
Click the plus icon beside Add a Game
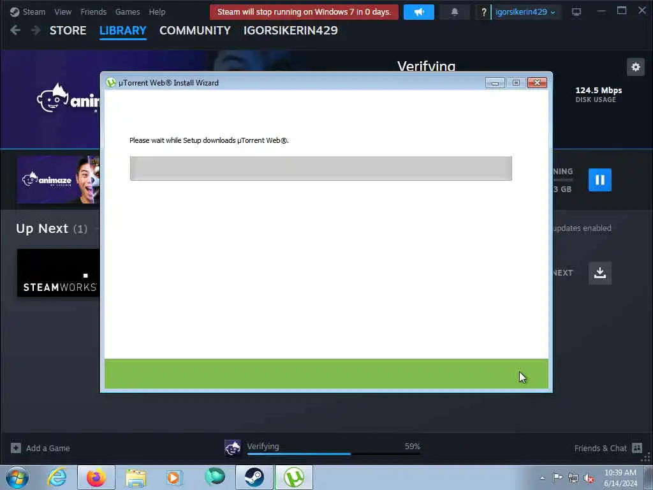tap(16, 448)
